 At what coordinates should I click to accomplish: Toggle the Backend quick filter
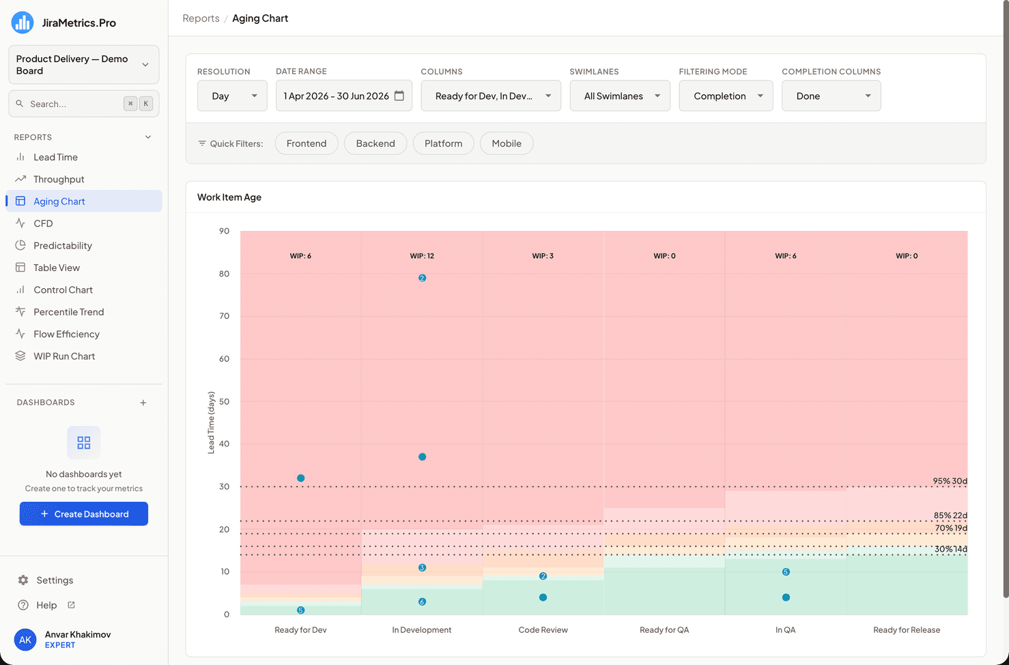click(375, 143)
